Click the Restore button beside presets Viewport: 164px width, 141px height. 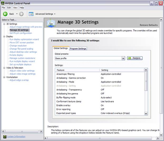(135, 58)
